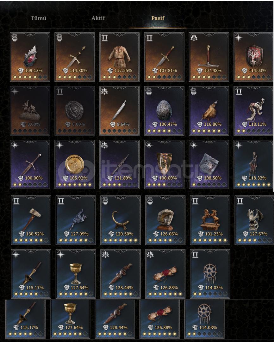
Task: Select the gargoyle statue card 127.67%
Action: [254, 220]
